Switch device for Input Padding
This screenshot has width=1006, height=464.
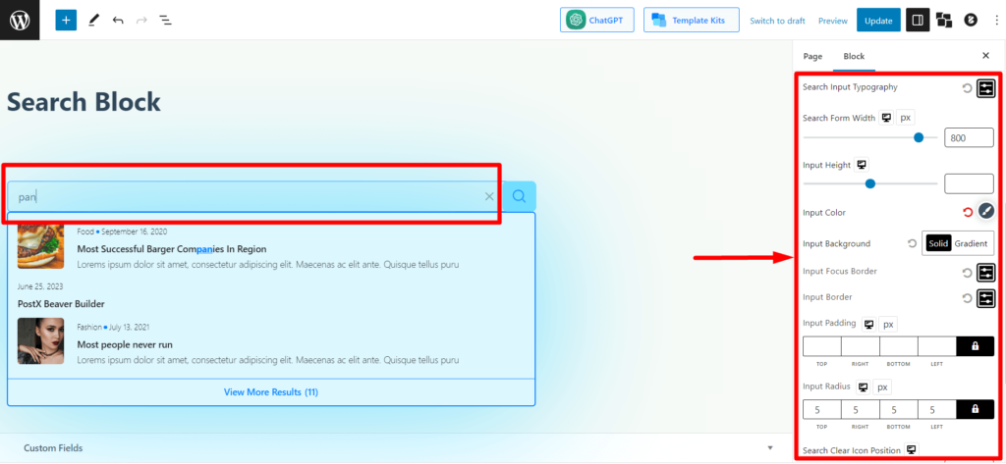click(868, 325)
